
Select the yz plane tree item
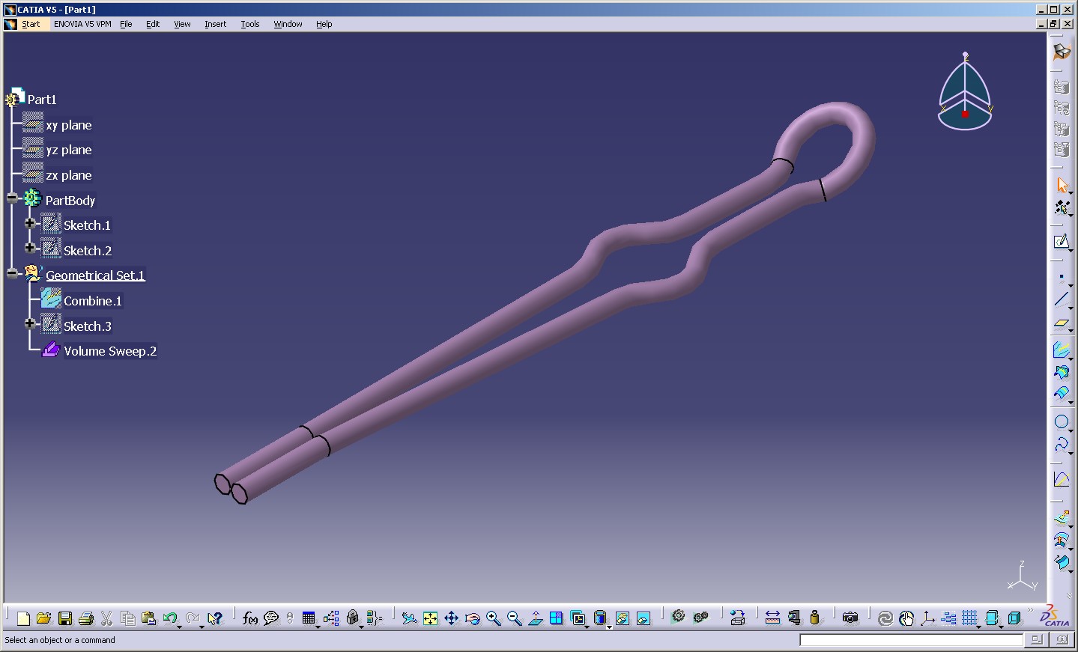[x=69, y=150]
